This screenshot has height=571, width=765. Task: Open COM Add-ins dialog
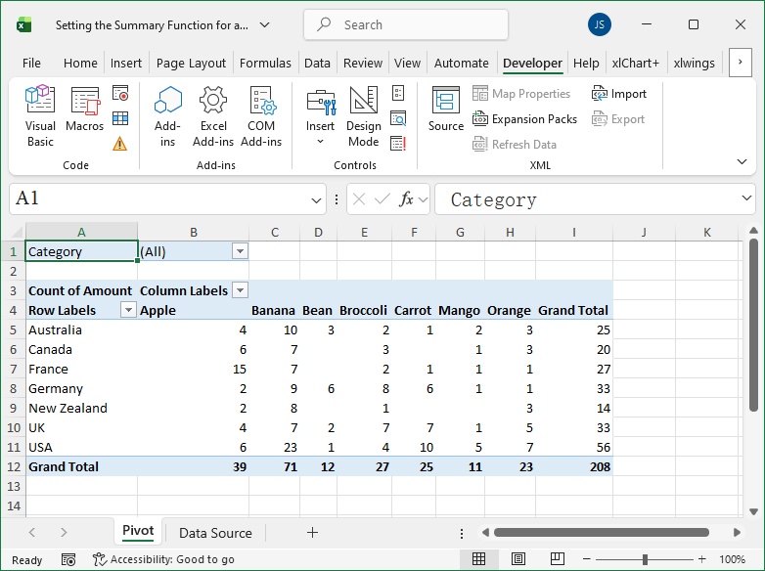point(261,116)
